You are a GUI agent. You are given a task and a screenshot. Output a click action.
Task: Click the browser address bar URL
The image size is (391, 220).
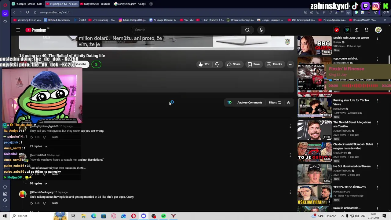(x=54, y=12)
